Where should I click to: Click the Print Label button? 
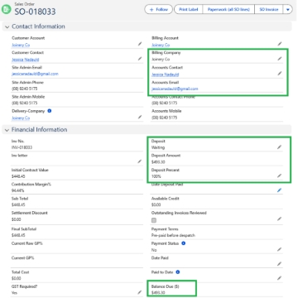189,9
